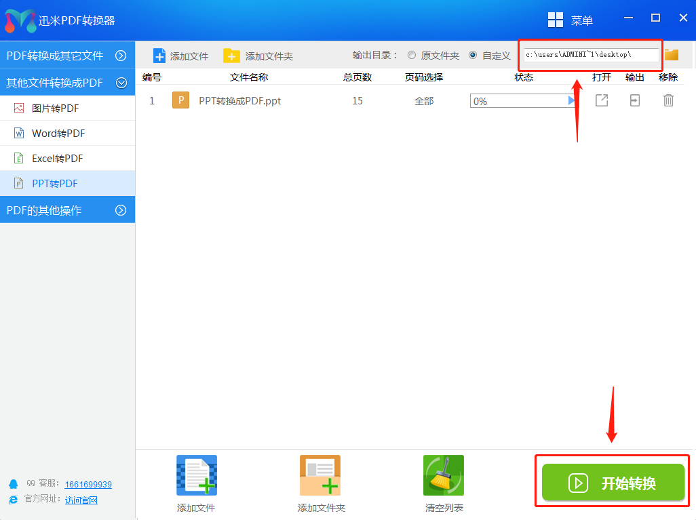
Task: Click the PPT file type icon in row 1
Action: [180, 100]
